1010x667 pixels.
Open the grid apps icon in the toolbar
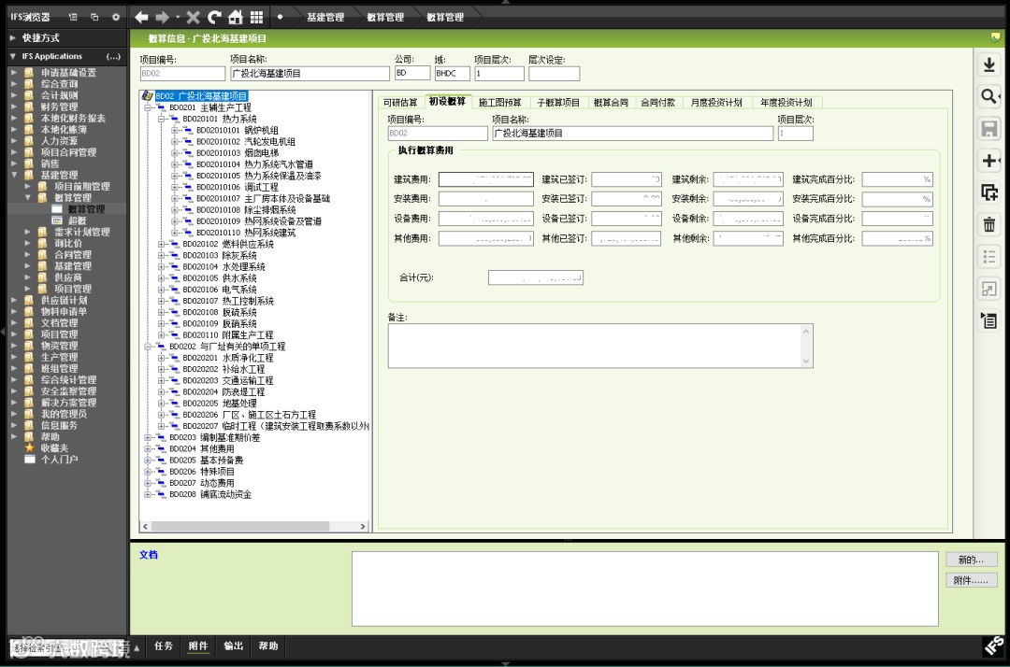[x=256, y=17]
